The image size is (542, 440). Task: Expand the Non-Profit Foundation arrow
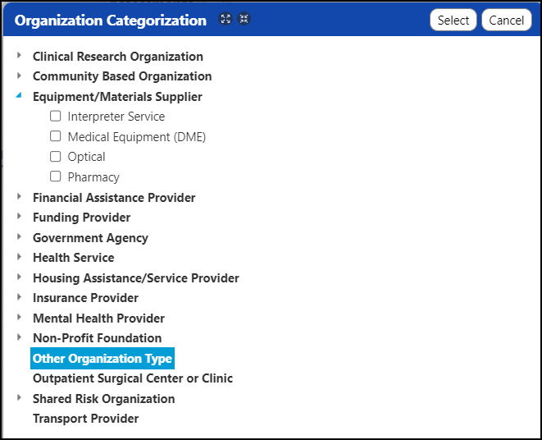point(19,337)
